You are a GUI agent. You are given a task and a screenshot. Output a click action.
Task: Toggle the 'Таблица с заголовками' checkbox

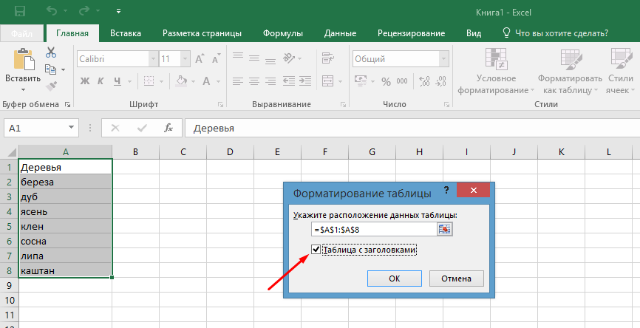316,250
